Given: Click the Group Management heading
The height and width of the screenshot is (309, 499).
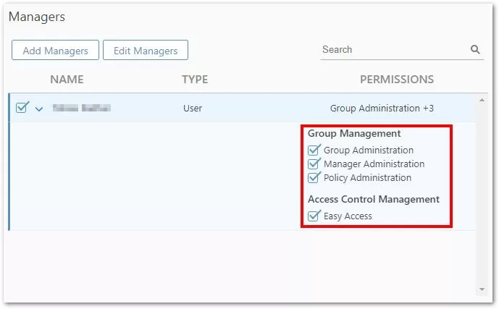Looking at the screenshot, I should coord(354,134).
